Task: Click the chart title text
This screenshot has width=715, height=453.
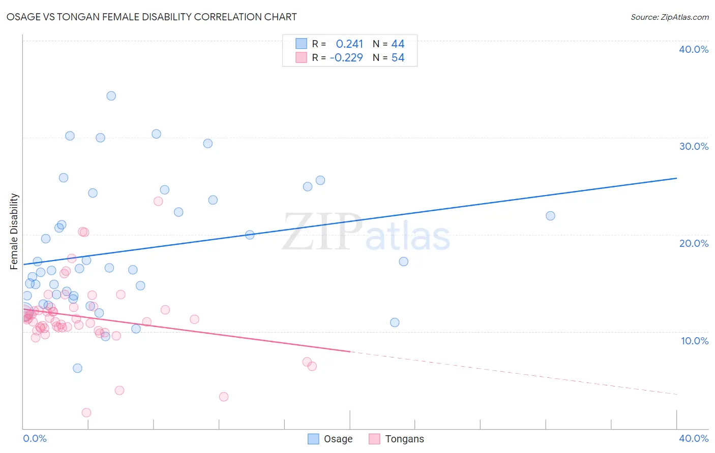Action: [x=152, y=17]
